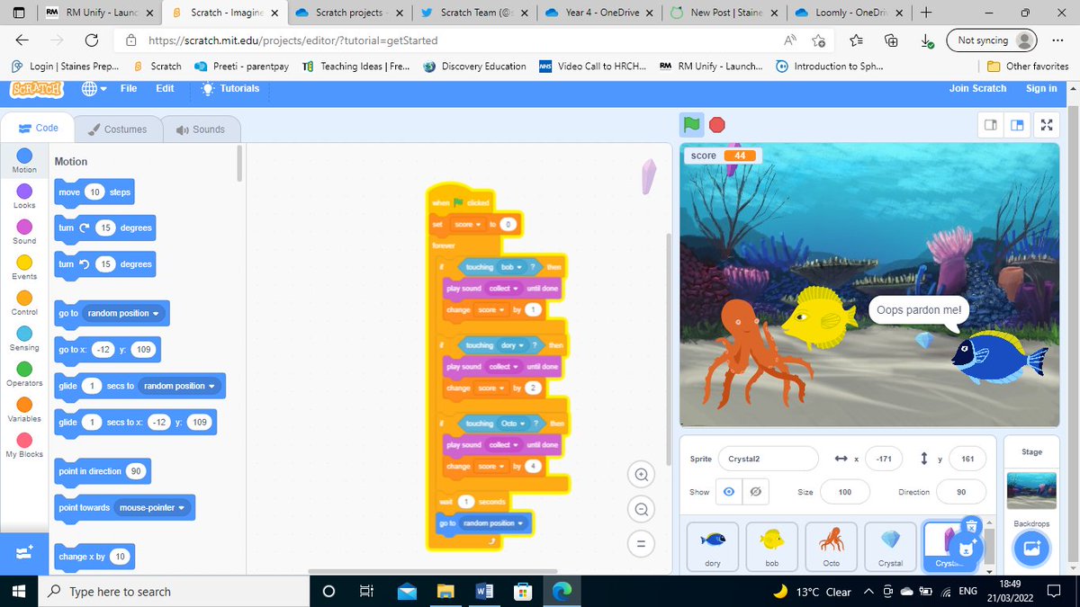Click the Windows Start button
The image size is (1080, 607).
point(21,591)
